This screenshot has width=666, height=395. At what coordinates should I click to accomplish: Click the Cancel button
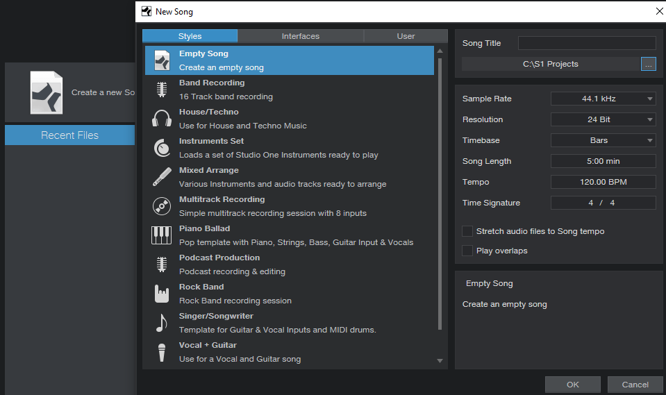click(x=635, y=385)
